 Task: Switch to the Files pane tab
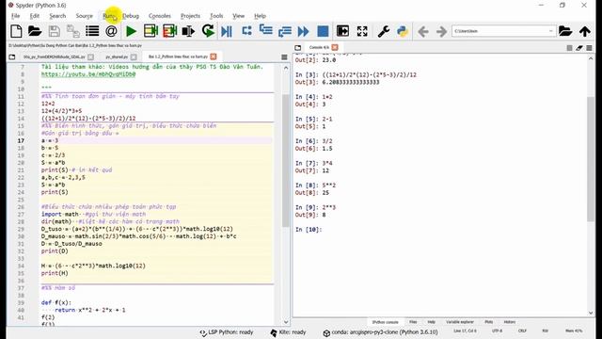(413, 322)
